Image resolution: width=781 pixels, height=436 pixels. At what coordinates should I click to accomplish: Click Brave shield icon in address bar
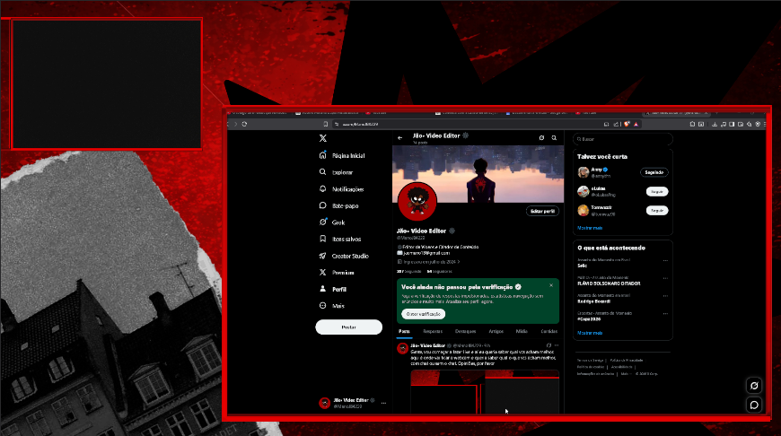pyautogui.click(x=627, y=124)
